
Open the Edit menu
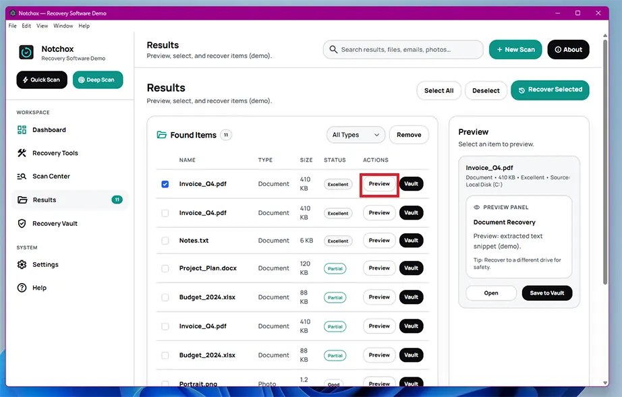click(26, 26)
